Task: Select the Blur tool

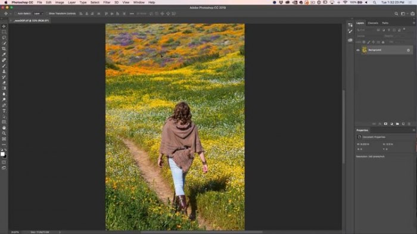Action: 4,94
